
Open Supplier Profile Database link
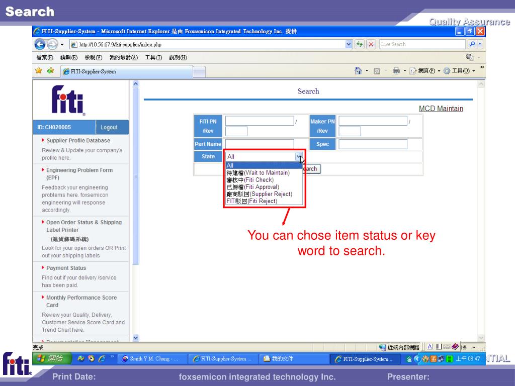[78, 141]
